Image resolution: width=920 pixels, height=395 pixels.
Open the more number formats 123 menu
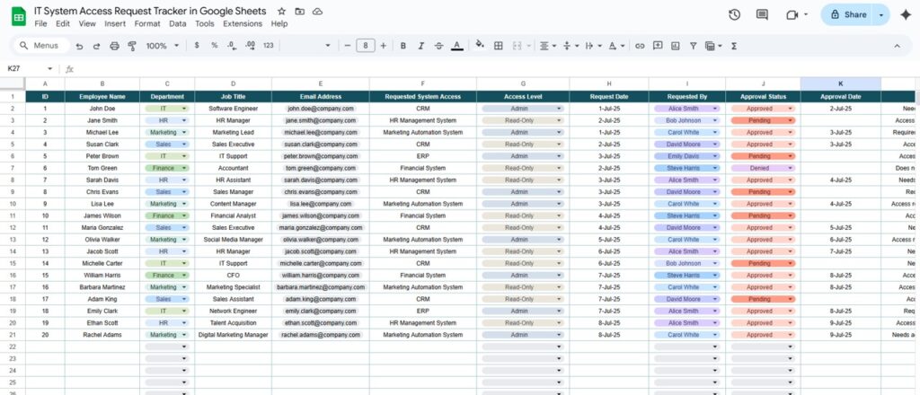tap(268, 46)
